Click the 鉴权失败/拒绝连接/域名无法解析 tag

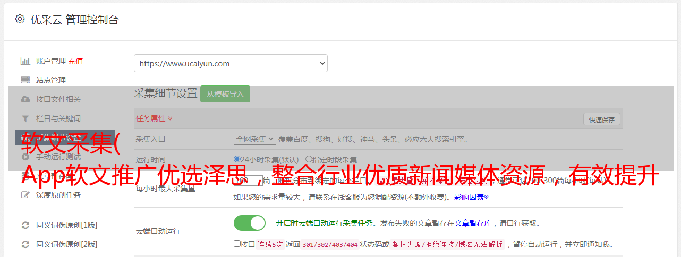click(x=447, y=244)
